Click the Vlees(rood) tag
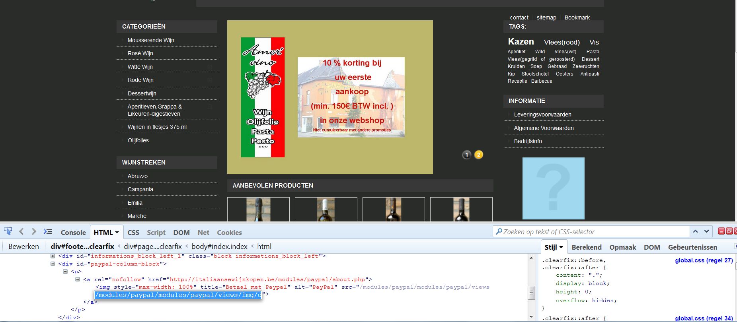 562,42
